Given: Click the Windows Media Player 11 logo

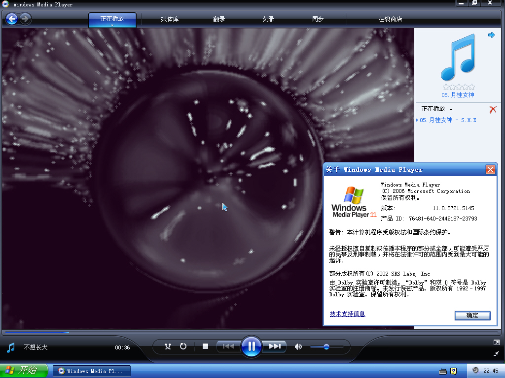Looking at the screenshot, I should [x=354, y=202].
